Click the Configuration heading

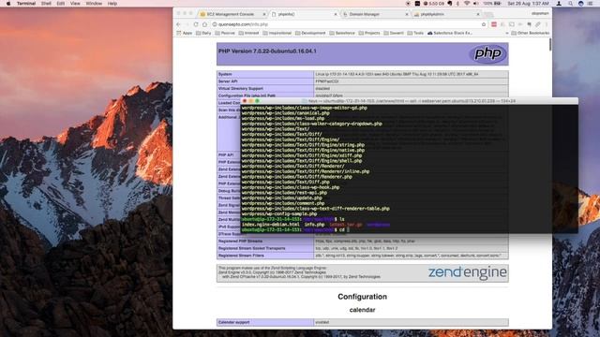point(362,297)
